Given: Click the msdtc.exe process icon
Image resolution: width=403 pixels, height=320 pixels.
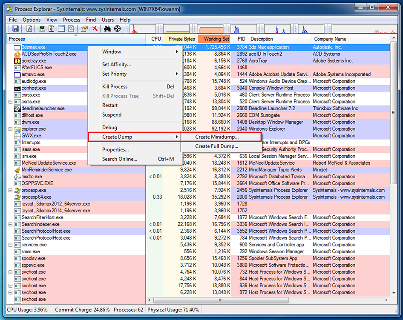Looking at the screenshot, I should 17,177.
